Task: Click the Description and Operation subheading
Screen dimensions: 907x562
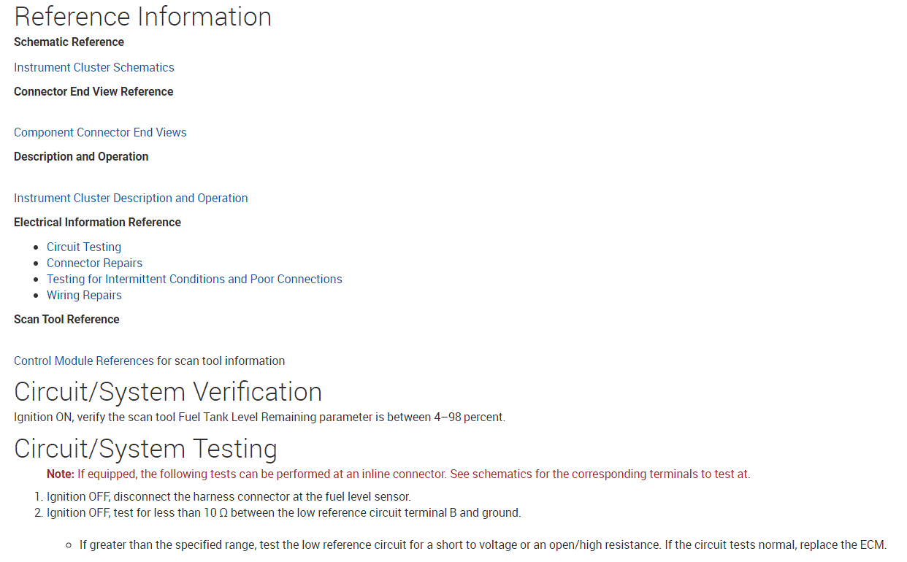Action: click(81, 156)
